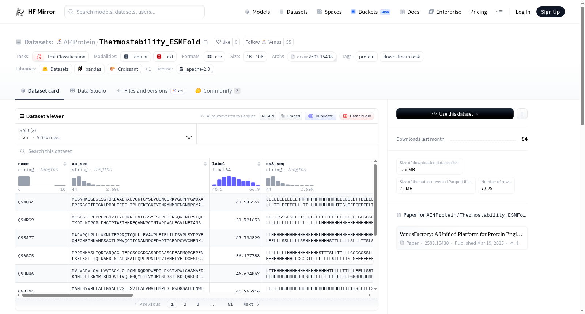The image size is (585, 314).
Task: Click the downstream task tag
Action: pyautogui.click(x=401, y=57)
